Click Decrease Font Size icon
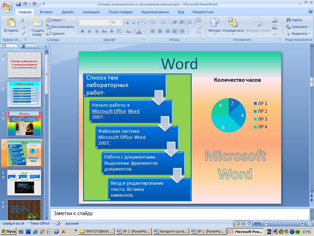The height and width of the screenshot is (236, 314). [x=134, y=22]
